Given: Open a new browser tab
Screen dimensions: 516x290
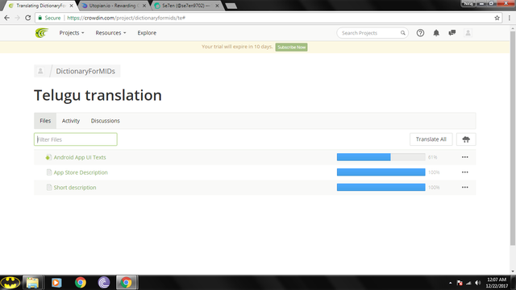Looking at the screenshot, I should click(231, 6).
